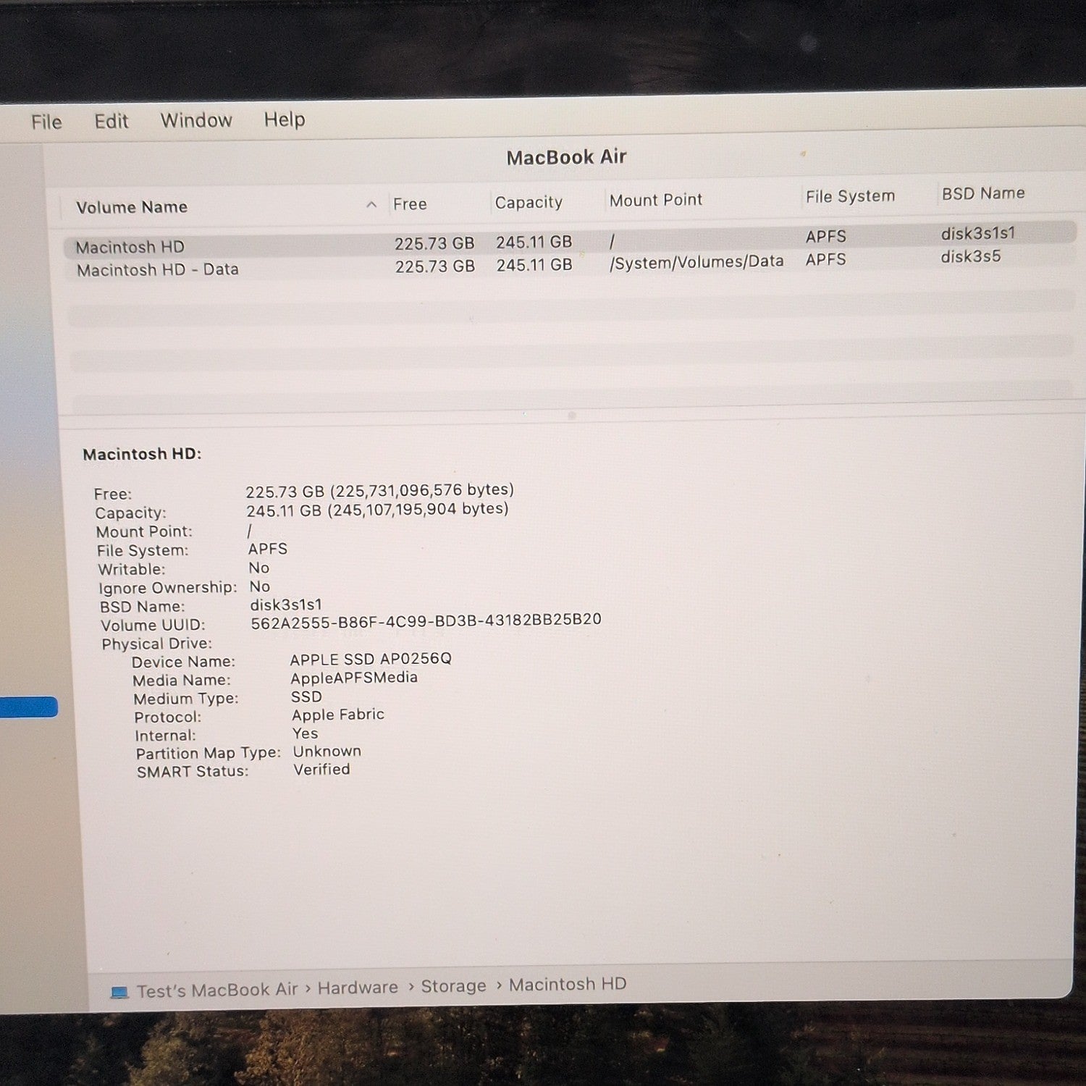Click the laptop icon in the path bar
Image resolution: width=1086 pixels, height=1086 pixels.
click(119, 992)
